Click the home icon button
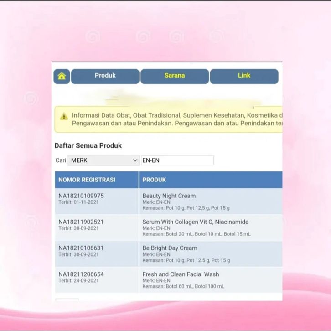 click(62, 76)
